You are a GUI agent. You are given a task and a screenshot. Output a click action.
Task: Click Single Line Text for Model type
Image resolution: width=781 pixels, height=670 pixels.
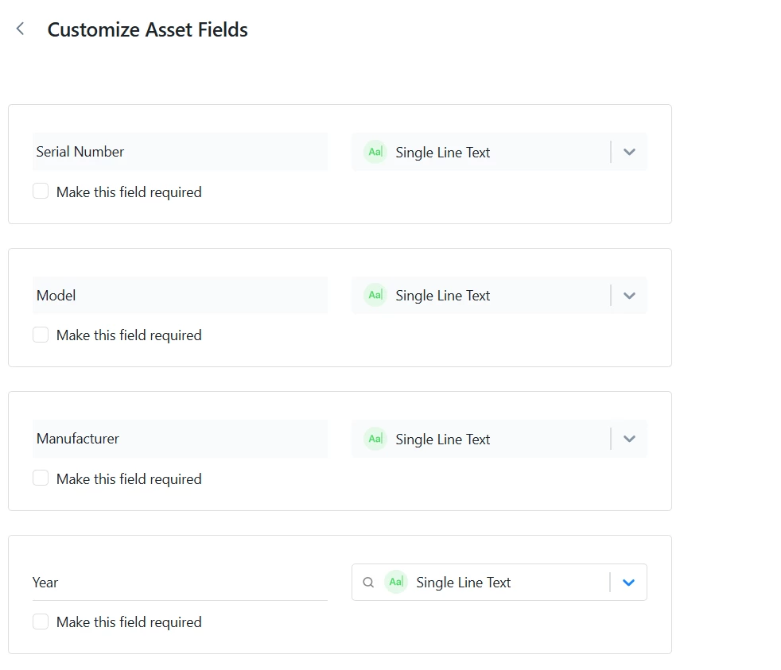[x=443, y=296]
